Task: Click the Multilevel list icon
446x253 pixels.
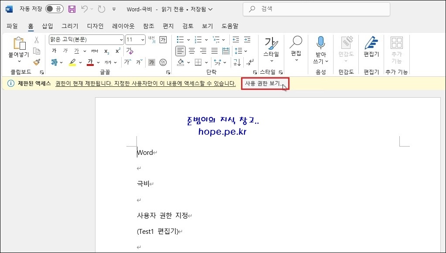Action: pyautogui.click(x=216, y=40)
